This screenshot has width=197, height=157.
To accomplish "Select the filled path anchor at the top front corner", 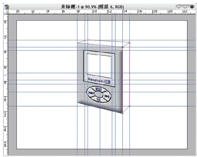I will pos(123,47).
